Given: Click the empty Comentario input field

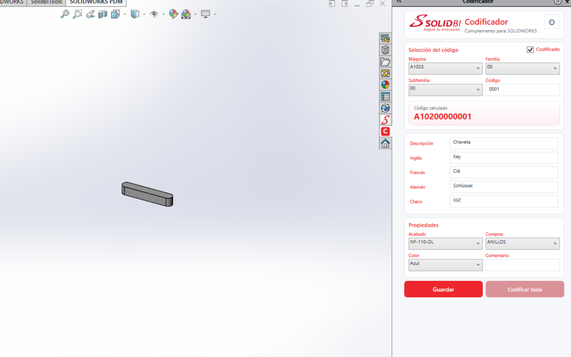Looking at the screenshot, I should [x=522, y=265].
